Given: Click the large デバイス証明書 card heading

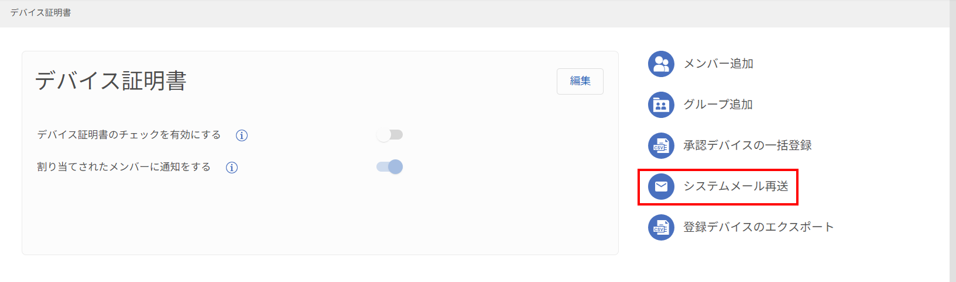Looking at the screenshot, I should pos(111,81).
